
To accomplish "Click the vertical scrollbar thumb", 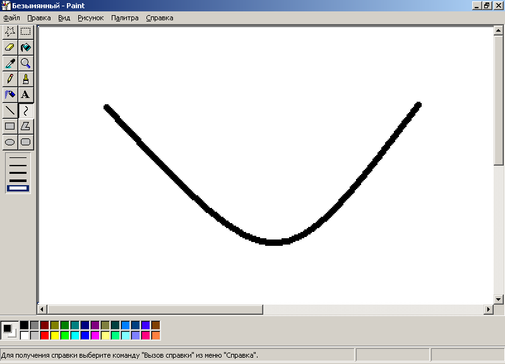I will (498, 100).
